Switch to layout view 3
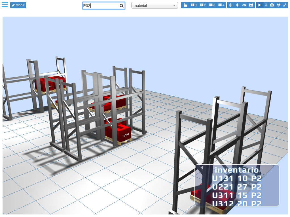The height and width of the screenshot is (217, 290). tap(212, 5)
